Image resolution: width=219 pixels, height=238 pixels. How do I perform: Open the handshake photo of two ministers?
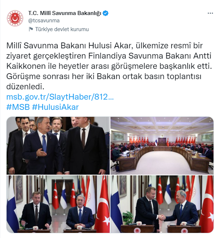pos(162,204)
